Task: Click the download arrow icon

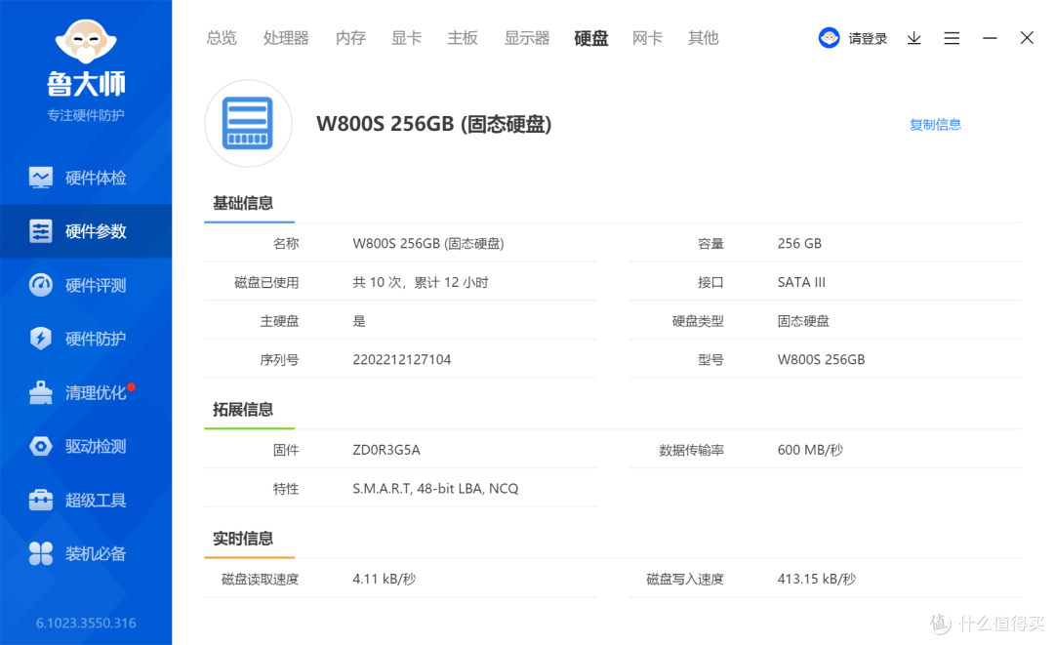Action: point(913,38)
